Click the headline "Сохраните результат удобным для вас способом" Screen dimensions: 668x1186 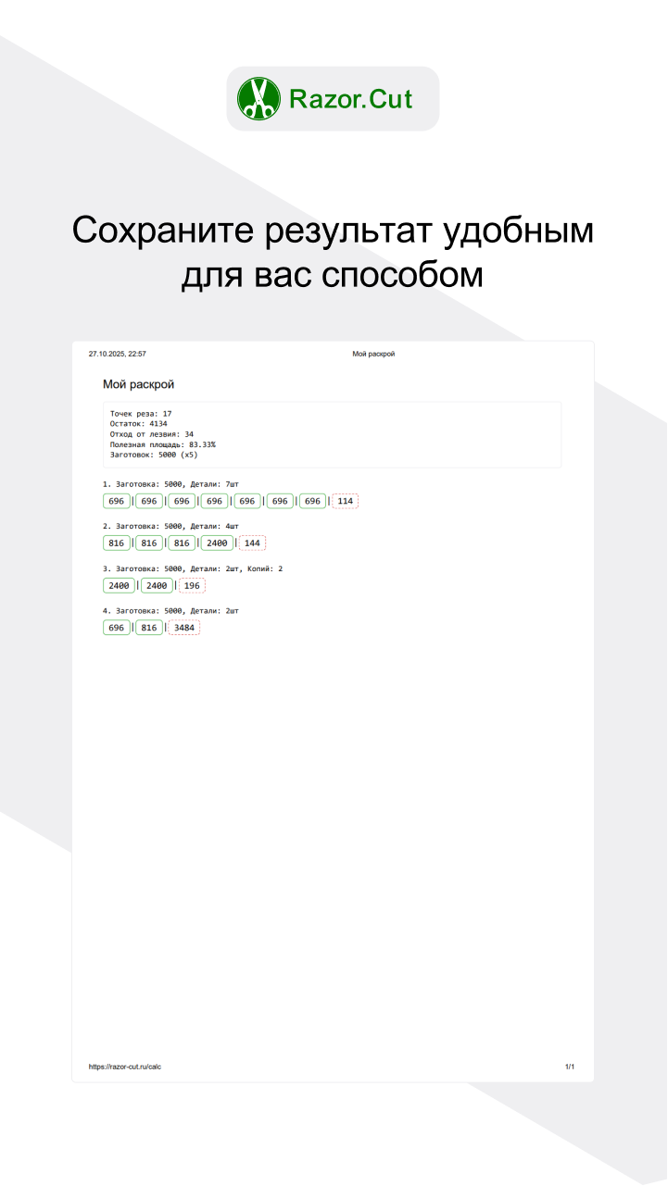(x=334, y=252)
